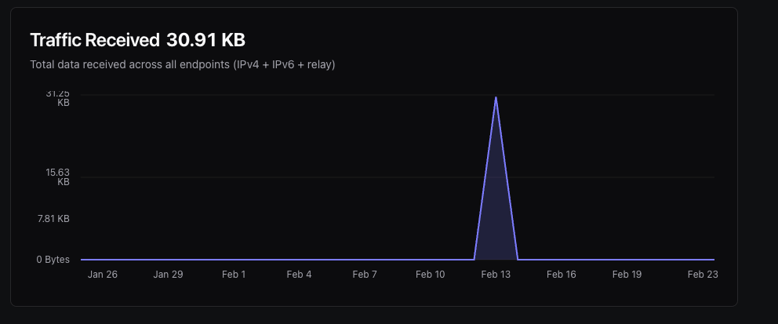Image resolution: width=778 pixels, height=324 pixels.
Task: Click the Feb 4 x-axis label
Action: click(x=299, y=275)
